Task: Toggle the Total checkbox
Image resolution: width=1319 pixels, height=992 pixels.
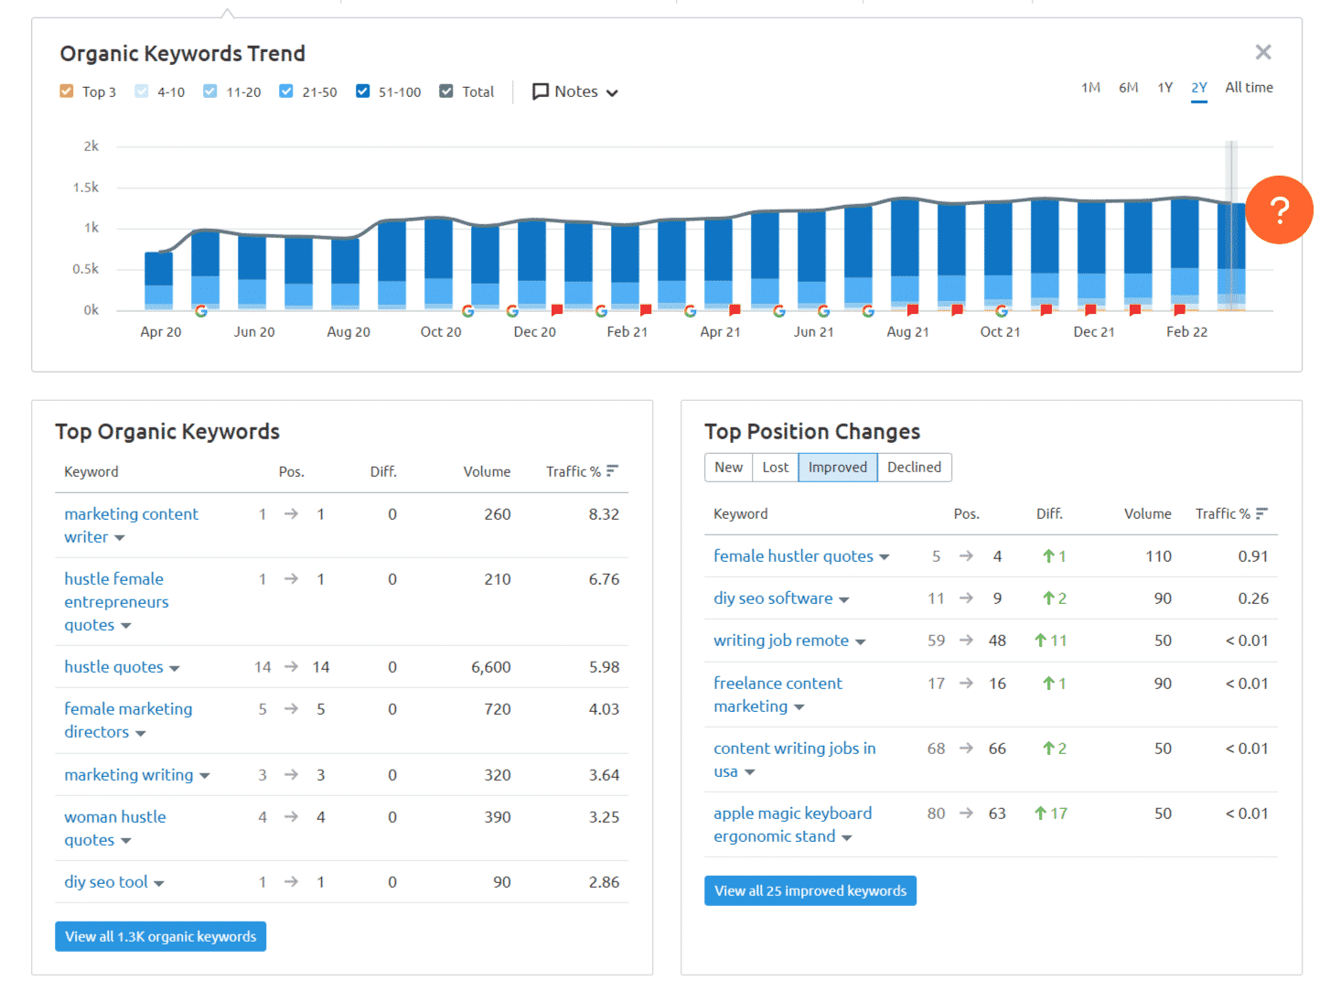Action: (x=446, y=92)
